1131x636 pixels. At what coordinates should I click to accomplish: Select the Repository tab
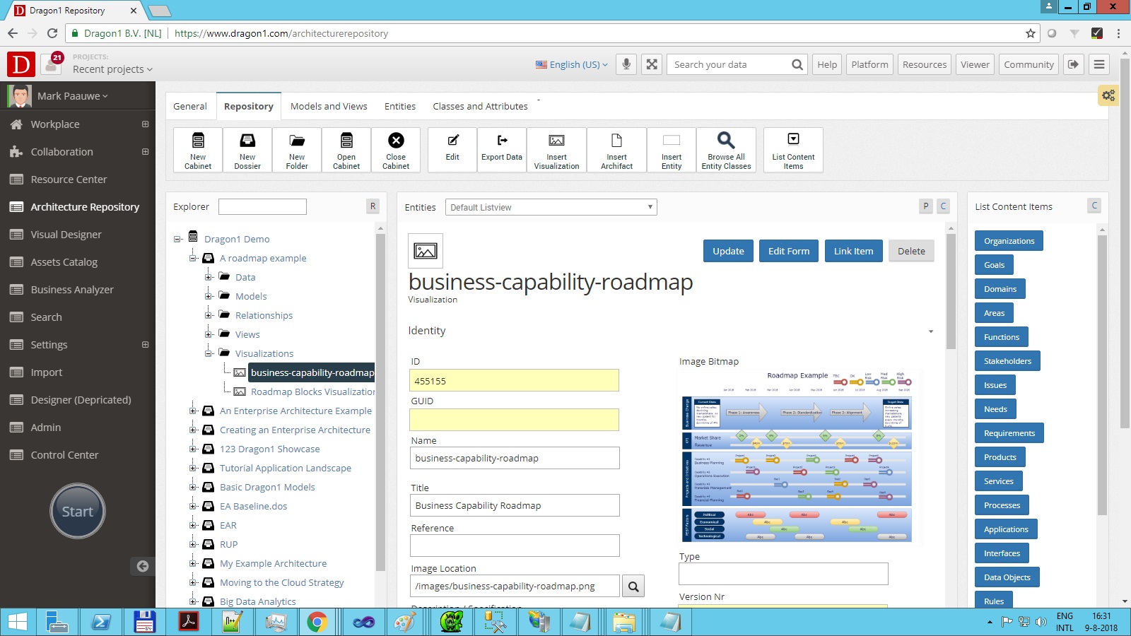click(248, 106)
